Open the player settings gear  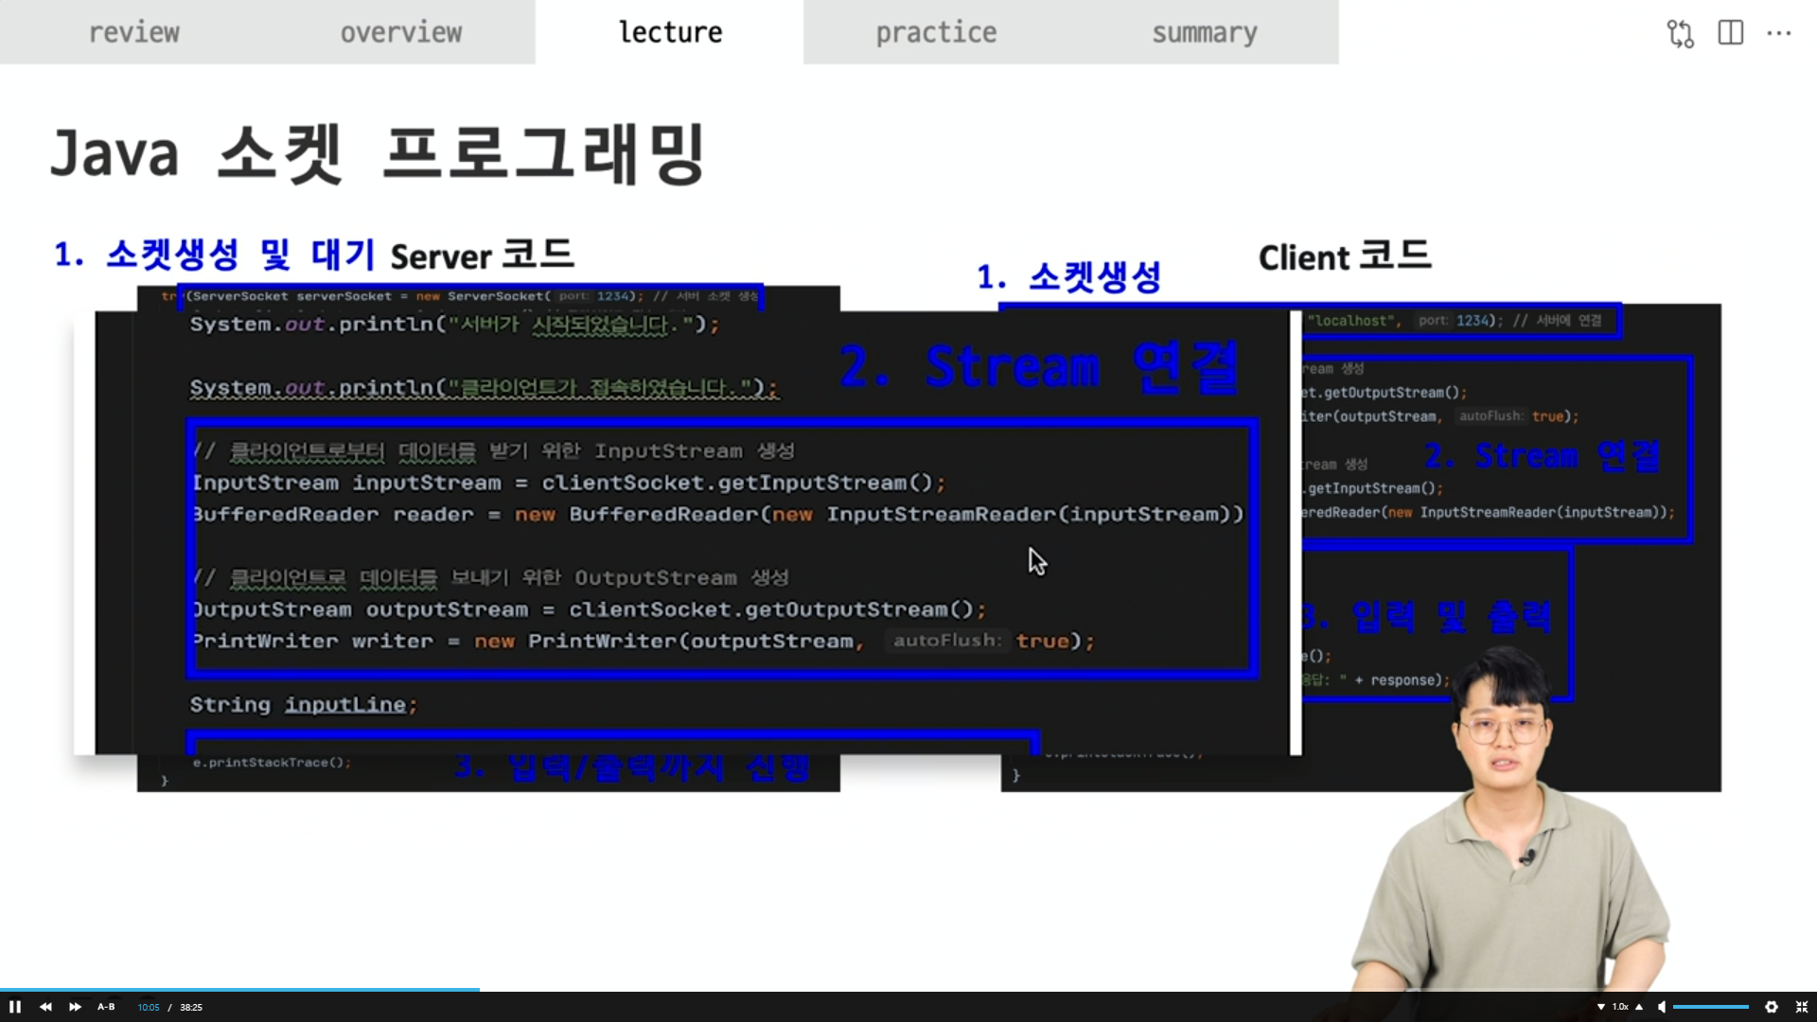[1772, 1007]
